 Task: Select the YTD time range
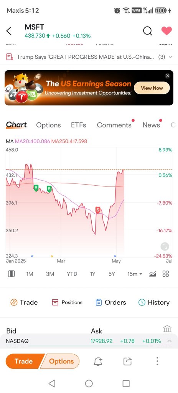72,274
